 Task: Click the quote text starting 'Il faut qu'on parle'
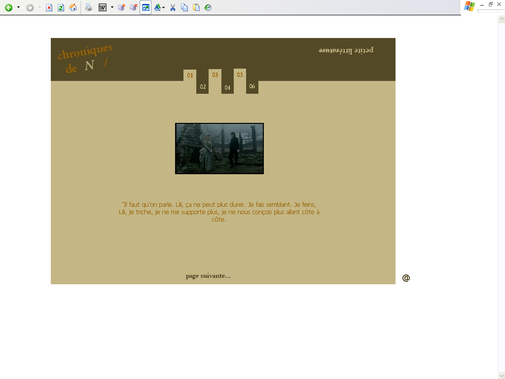click(x=219, y=212)
